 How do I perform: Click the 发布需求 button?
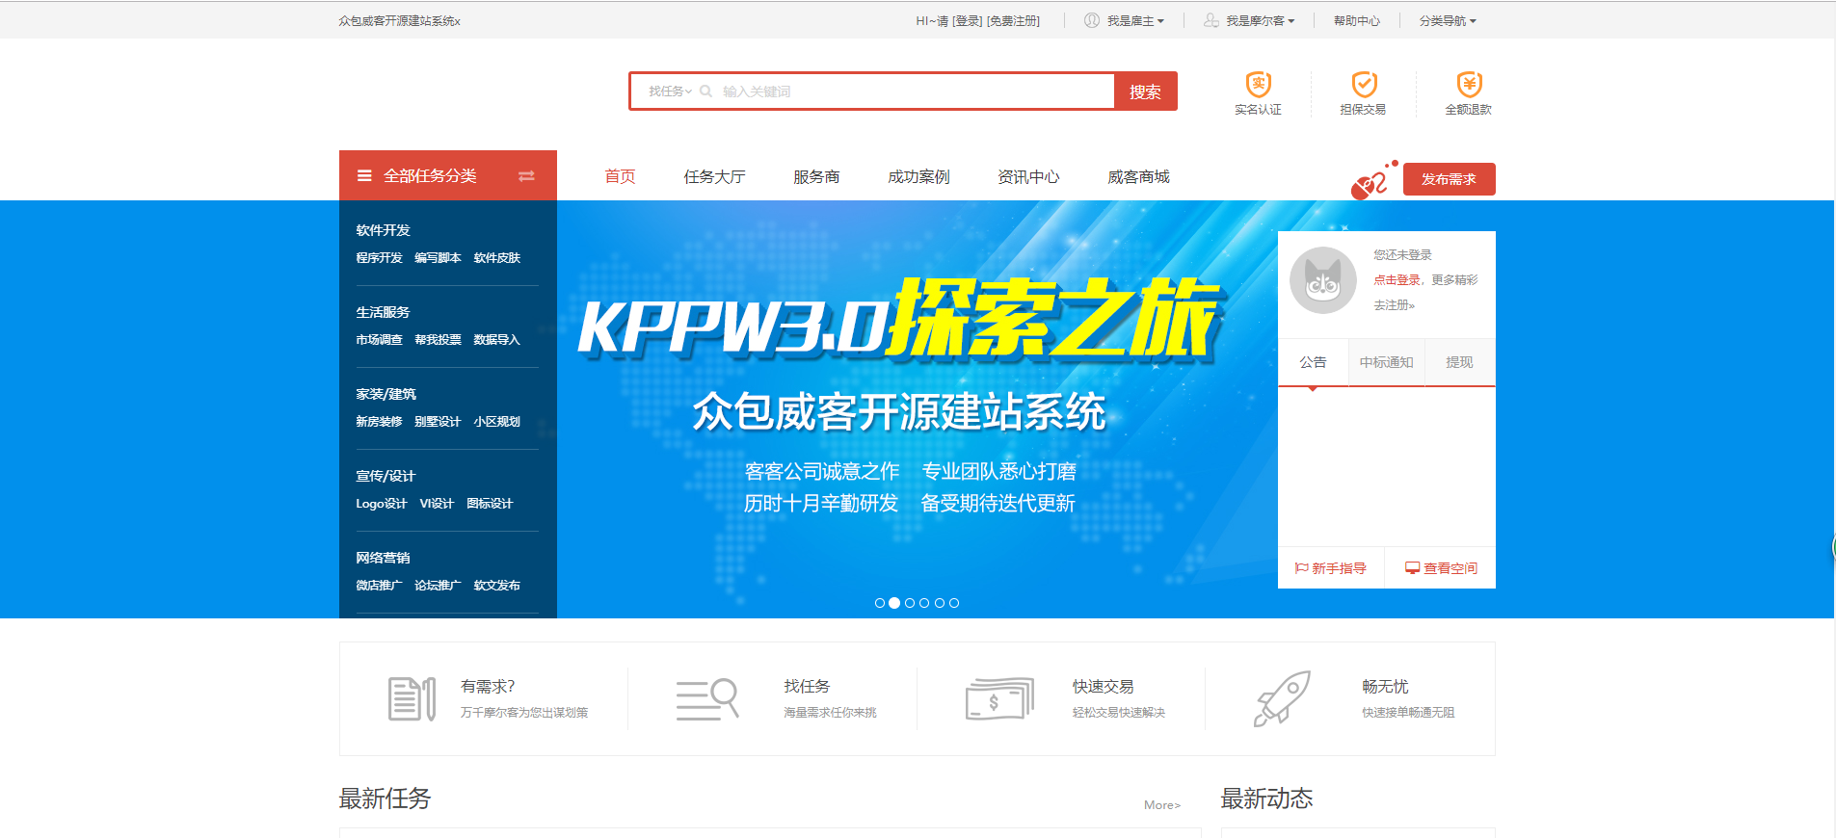[x=1449, y=179]
